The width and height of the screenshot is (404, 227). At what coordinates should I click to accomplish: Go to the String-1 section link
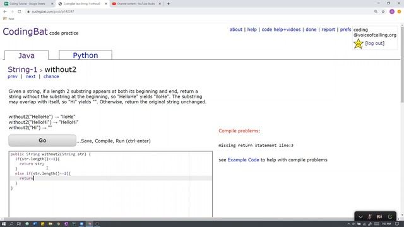(23, 69)
